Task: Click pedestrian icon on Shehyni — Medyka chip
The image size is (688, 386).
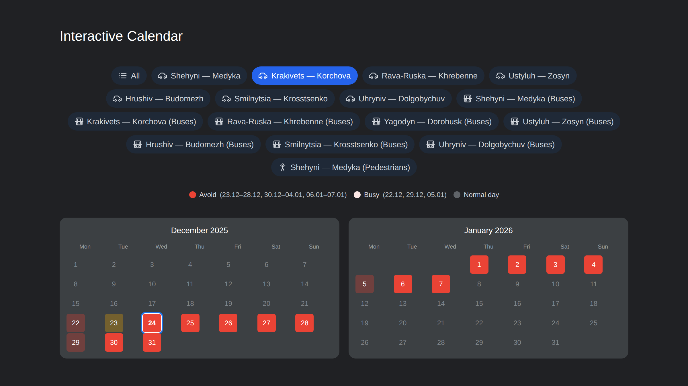Action: pyautogui.click(x=283, y=167)
